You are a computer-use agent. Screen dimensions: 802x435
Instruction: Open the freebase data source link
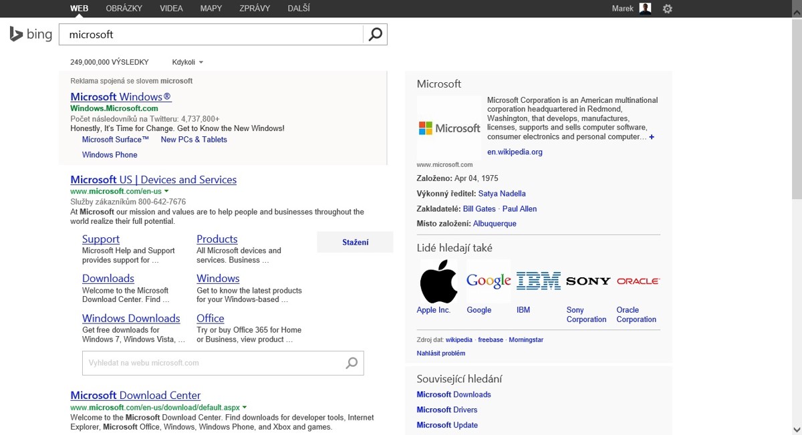pyautogui.click(x=491, y=340)
